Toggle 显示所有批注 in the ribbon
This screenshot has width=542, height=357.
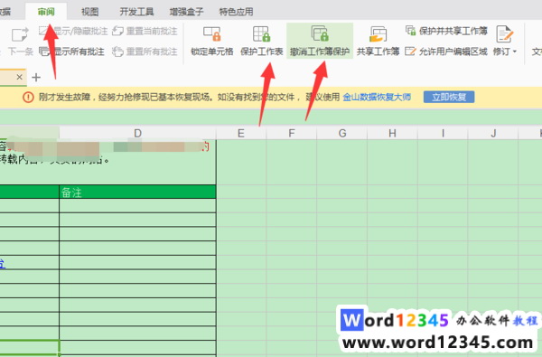click(71, 52)
